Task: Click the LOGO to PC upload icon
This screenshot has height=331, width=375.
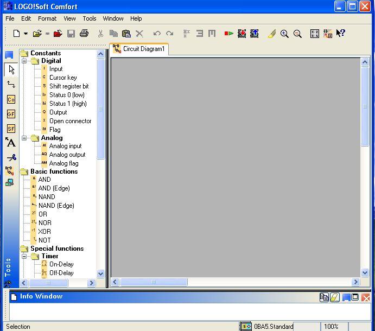Action: (x=254, y=34)
